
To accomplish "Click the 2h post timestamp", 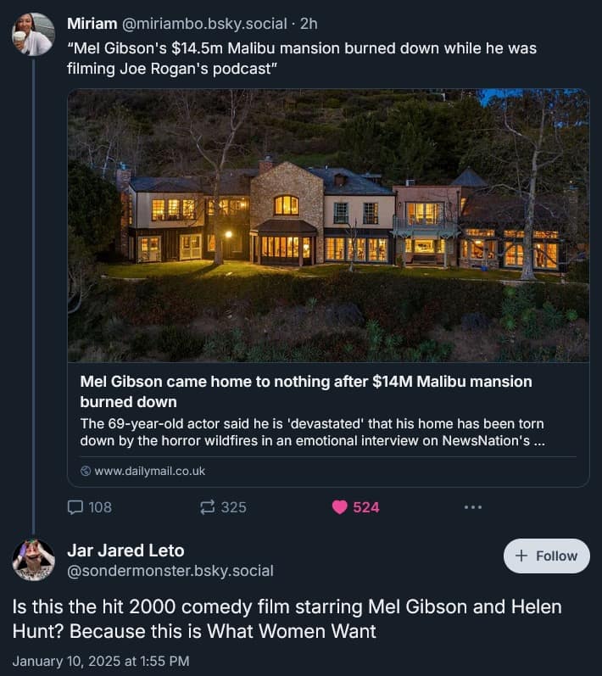I will (x=308, y=24).
